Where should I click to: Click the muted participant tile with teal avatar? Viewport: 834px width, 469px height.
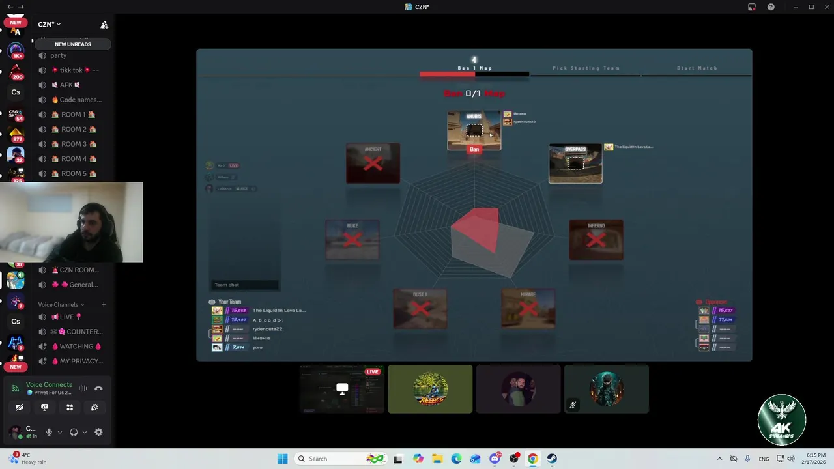coord(606,389)
